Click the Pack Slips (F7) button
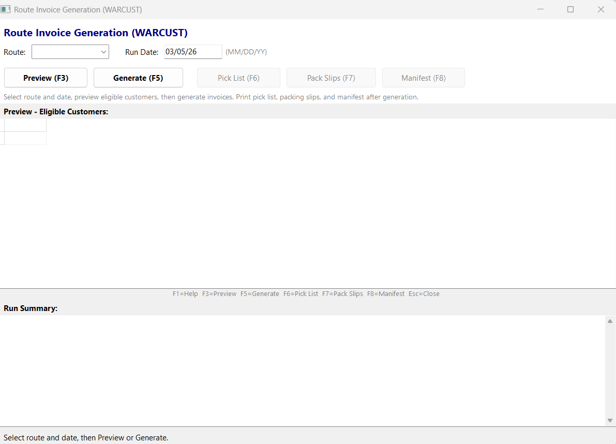 coord(331,78)
